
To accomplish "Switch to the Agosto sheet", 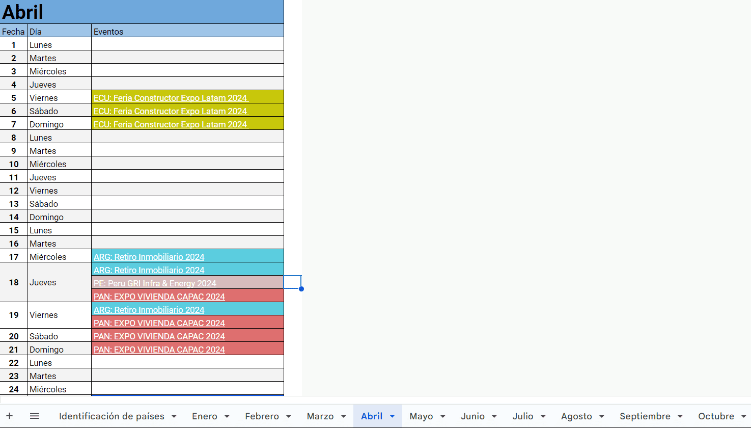I will click(577, 416).
